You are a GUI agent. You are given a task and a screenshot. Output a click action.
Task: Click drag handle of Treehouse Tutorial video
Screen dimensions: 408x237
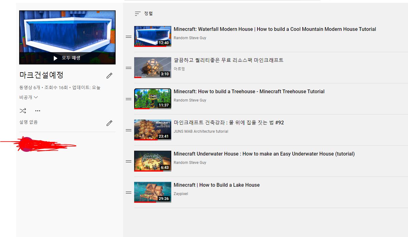click(x=129, y=99)
